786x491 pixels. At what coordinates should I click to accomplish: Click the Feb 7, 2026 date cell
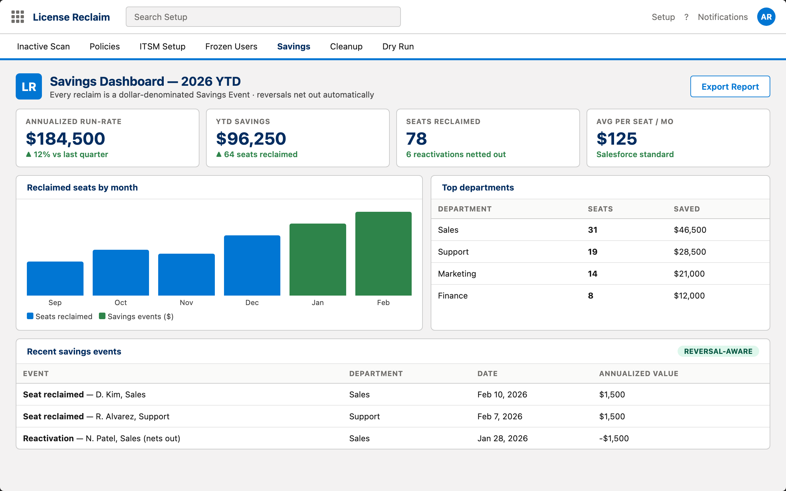[500, 416]
